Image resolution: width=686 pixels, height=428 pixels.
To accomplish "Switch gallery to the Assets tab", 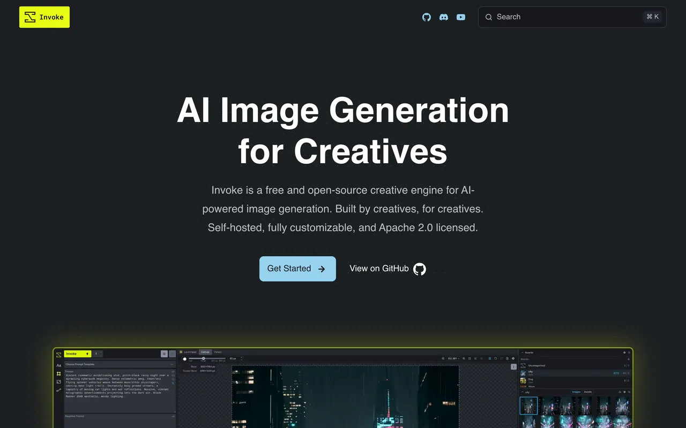I will click(x=588, y=392).
